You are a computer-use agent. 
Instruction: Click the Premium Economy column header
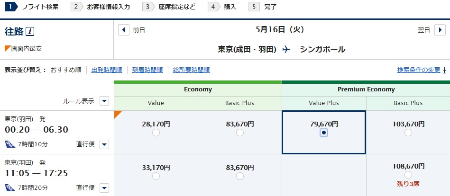366,89
